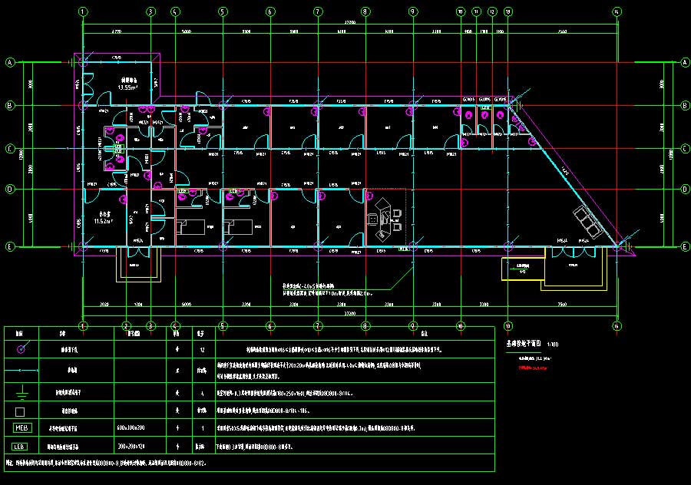Select the yellow rectangle outline below axis E
Image resolution: width=691 pixels, height=485 pixels.
click(522, 269)
